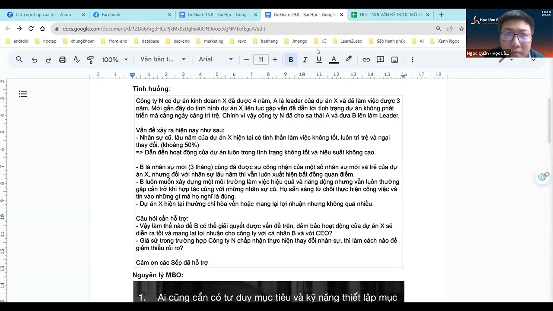Open the Xanh Ngọc bookmarks folder

(x=444, y=41)
